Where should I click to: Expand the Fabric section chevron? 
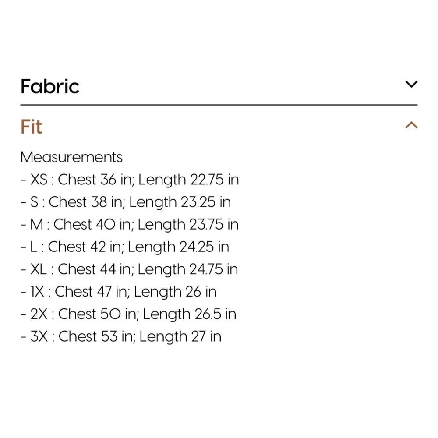(411, 84)
